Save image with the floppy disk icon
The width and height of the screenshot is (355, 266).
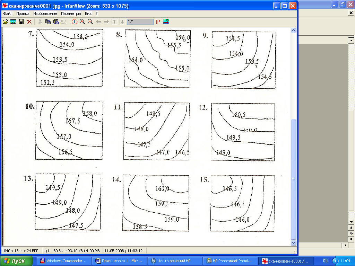coord(21,22)
